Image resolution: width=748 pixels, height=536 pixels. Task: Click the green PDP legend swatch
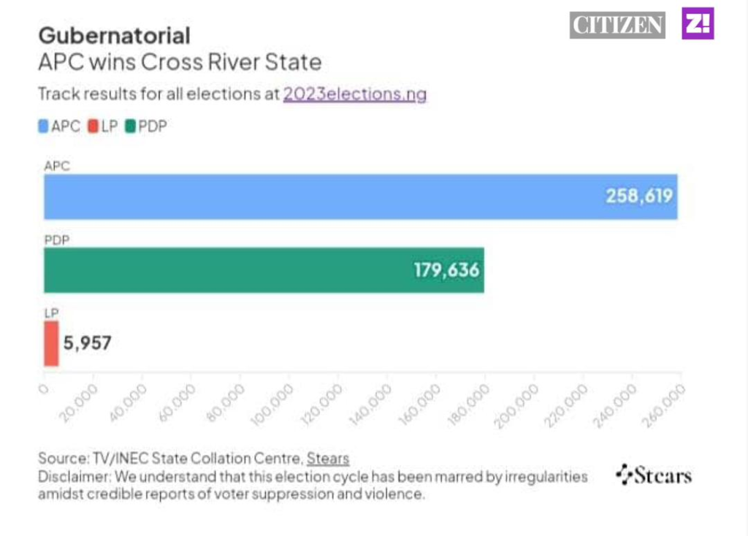(x=130, y=127)
